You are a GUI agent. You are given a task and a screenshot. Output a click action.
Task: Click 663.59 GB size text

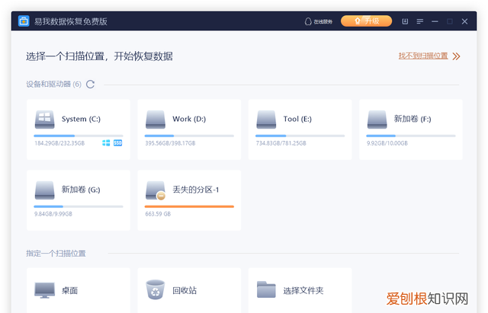(x=158, y=214)
